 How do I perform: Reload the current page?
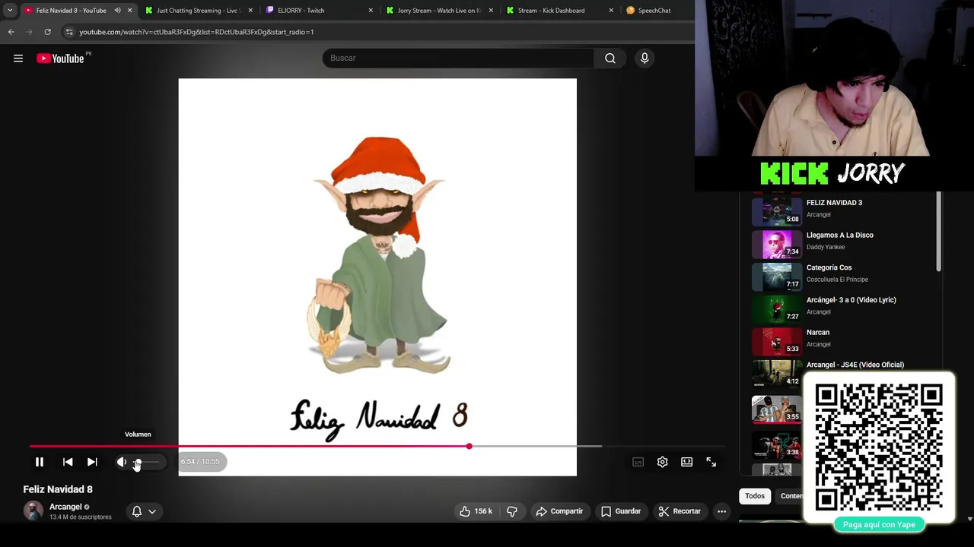pyautogui.click(x=47, y=32)
